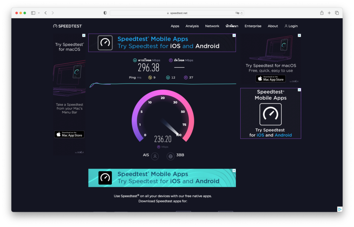Open Safari's Share menu icon
This screenshot has width=354, height=227.
tap(322, 13)
